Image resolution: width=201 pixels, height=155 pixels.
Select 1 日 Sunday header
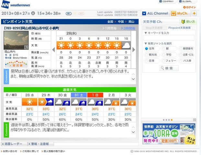click(95, 95)
